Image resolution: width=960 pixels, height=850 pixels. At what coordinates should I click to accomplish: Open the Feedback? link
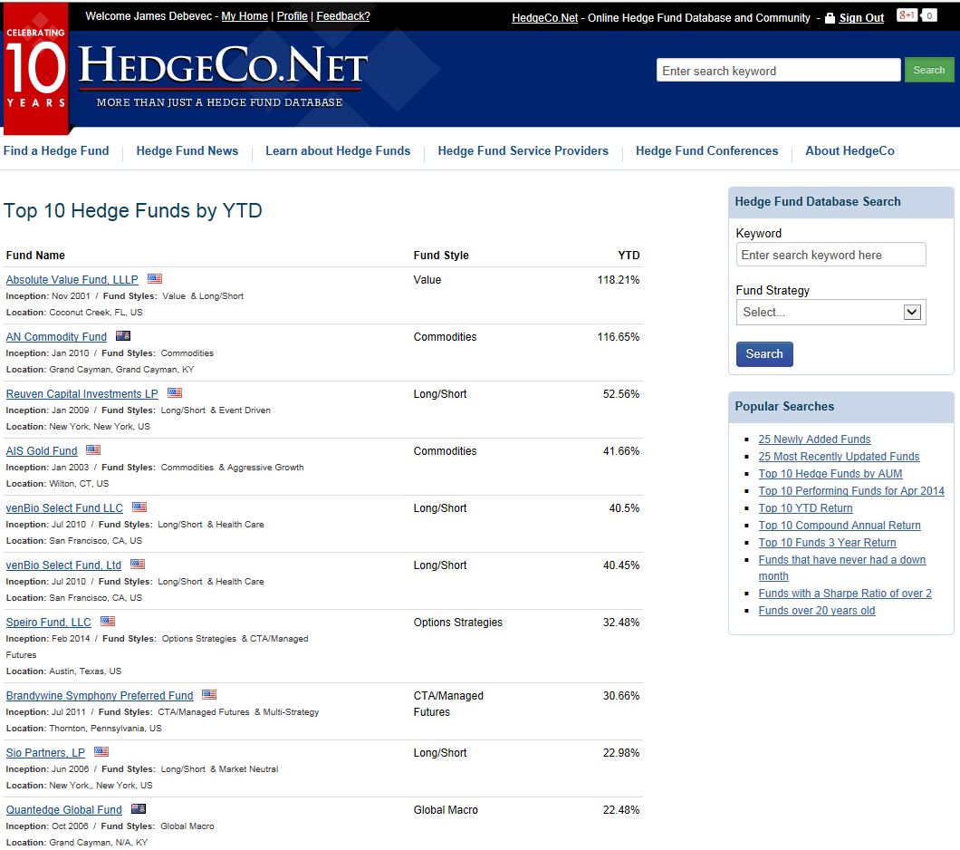point(343,16)
